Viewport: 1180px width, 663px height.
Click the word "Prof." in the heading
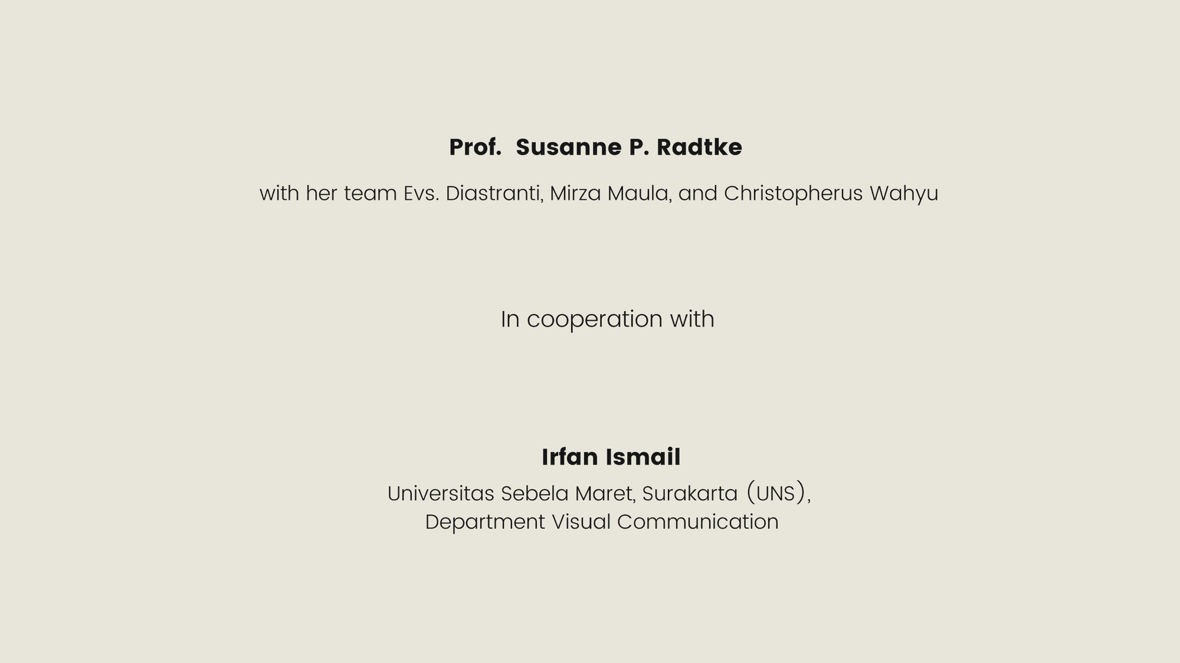475,147
